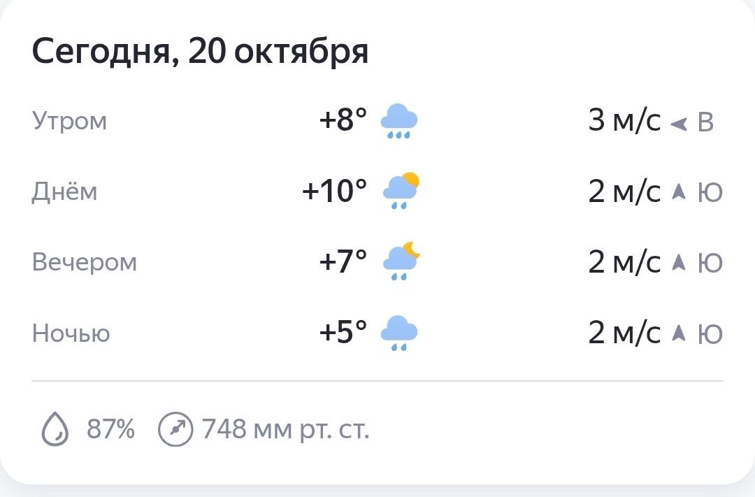Select the 'Днём' row label
Screen dimensions: 755x497
[x=64, y=192]
